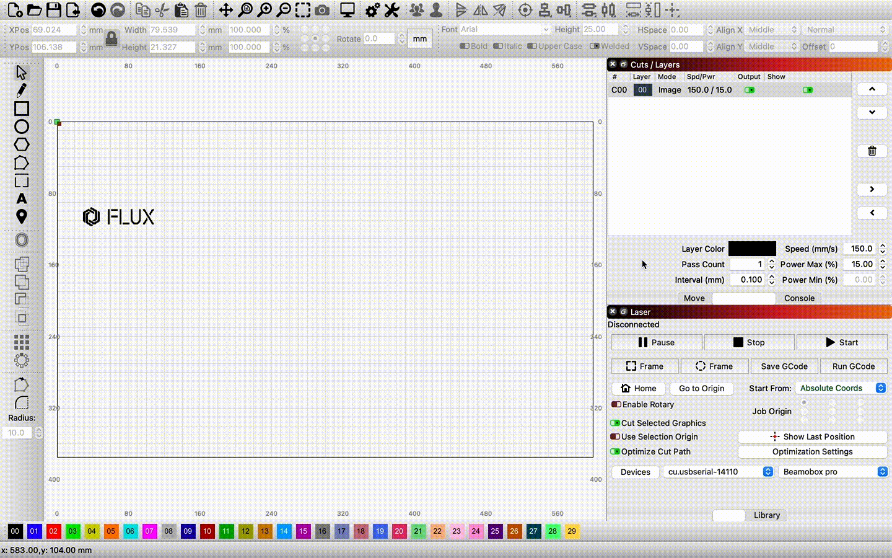Toggle Optimize Cut Path switch
The width and height of the screenshot is (892, 558).
pyautogui.click(x=615, y=451)
